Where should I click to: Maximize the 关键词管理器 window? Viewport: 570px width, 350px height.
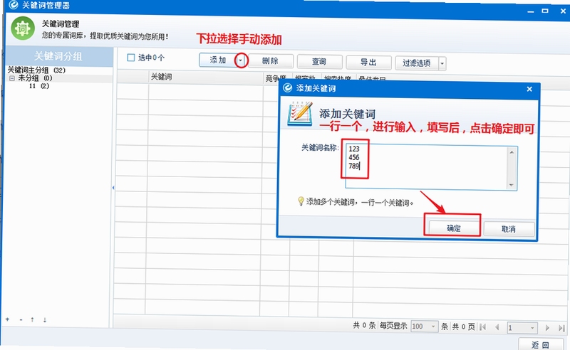pyautogui.click(x=545, y=11)
